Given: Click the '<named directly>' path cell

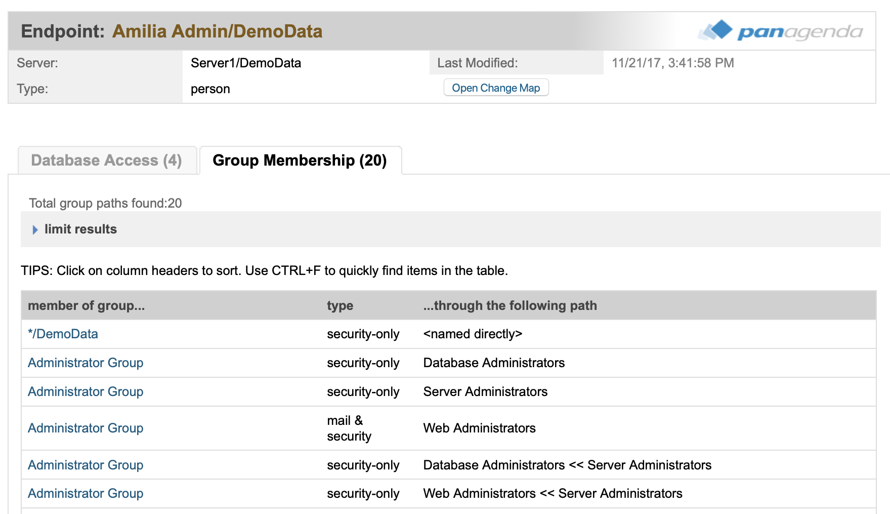Looking at the screenshot, I should (x=473, y=334).
